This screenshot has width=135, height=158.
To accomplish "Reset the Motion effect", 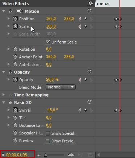I will pyautogui.click(x=89, y=11).
